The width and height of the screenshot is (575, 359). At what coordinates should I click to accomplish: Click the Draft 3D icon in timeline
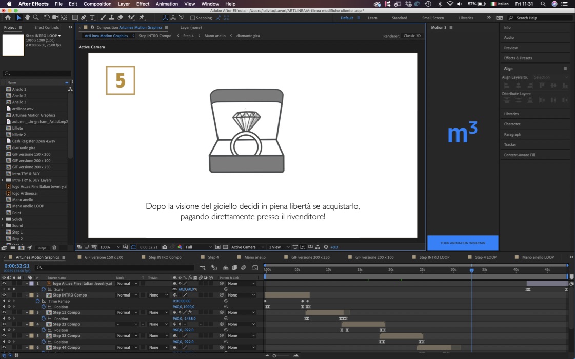click(x=214, y=268)
